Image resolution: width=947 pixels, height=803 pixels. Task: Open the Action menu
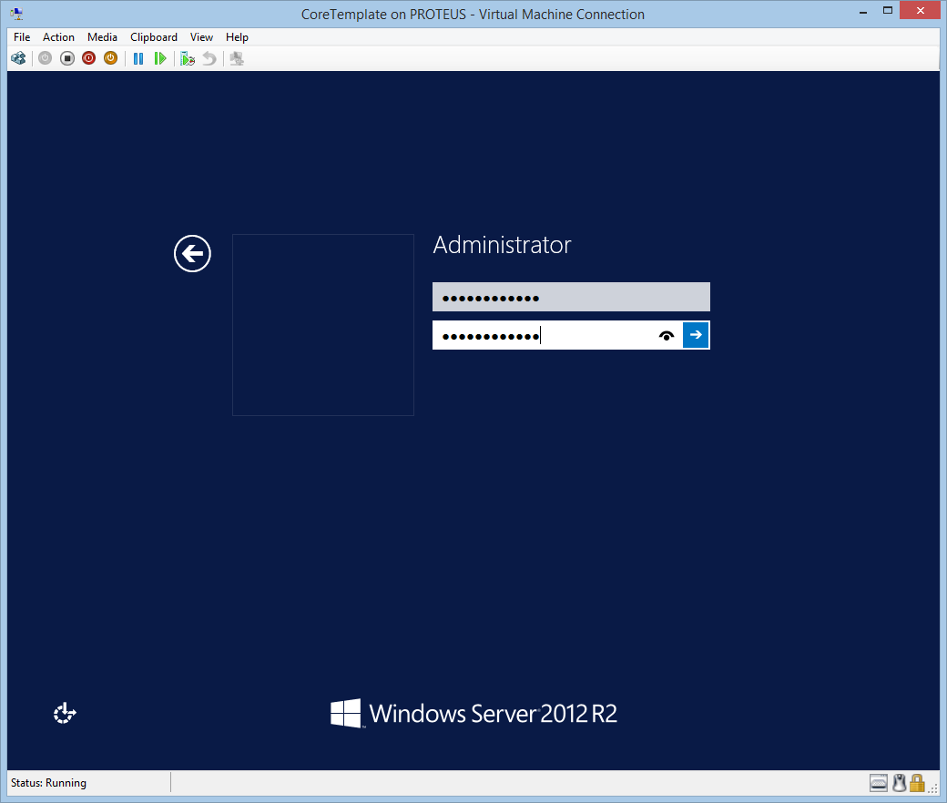tap(58, 37)
